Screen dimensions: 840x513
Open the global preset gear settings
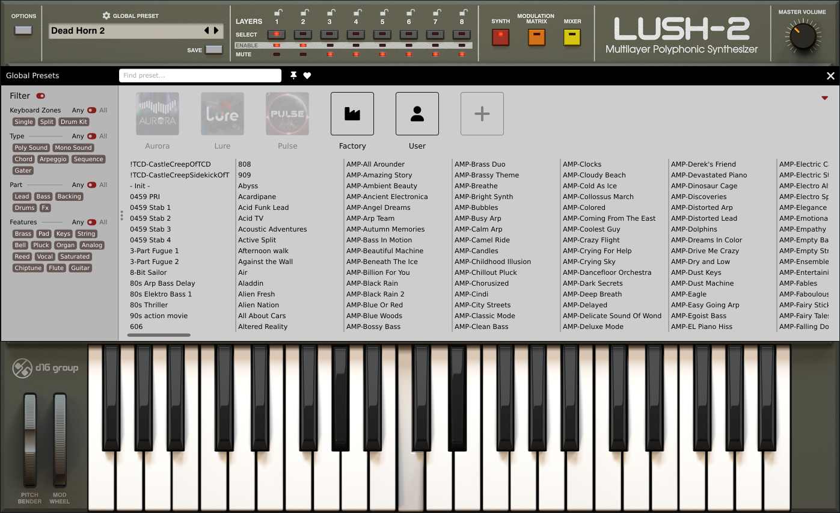pyautogui.click(x=106, y=16)
